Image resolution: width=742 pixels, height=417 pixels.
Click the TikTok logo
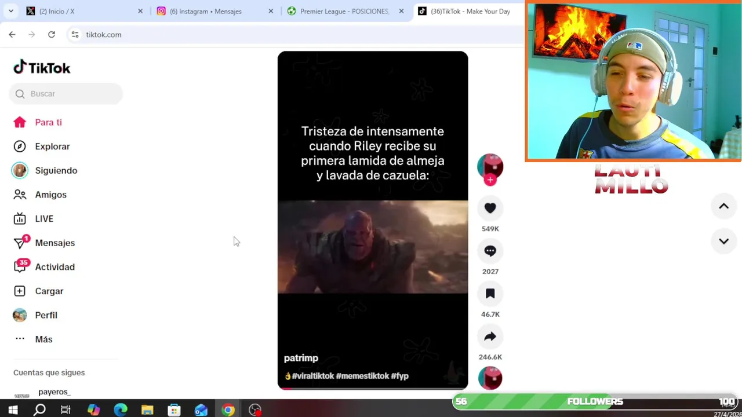(42, 68)
